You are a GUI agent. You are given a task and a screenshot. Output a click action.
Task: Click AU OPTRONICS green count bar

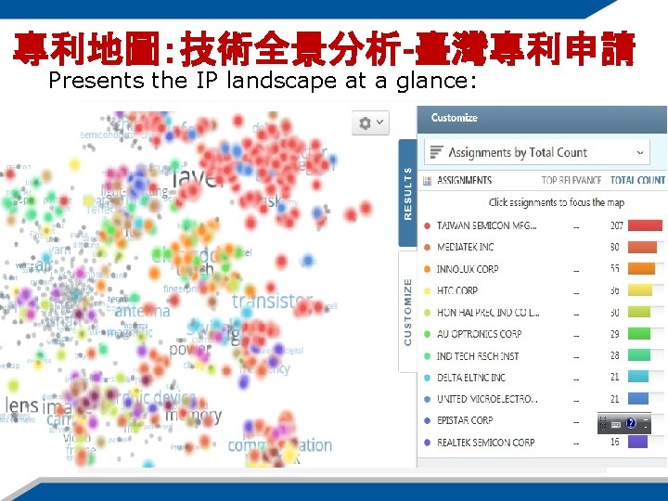639,334
